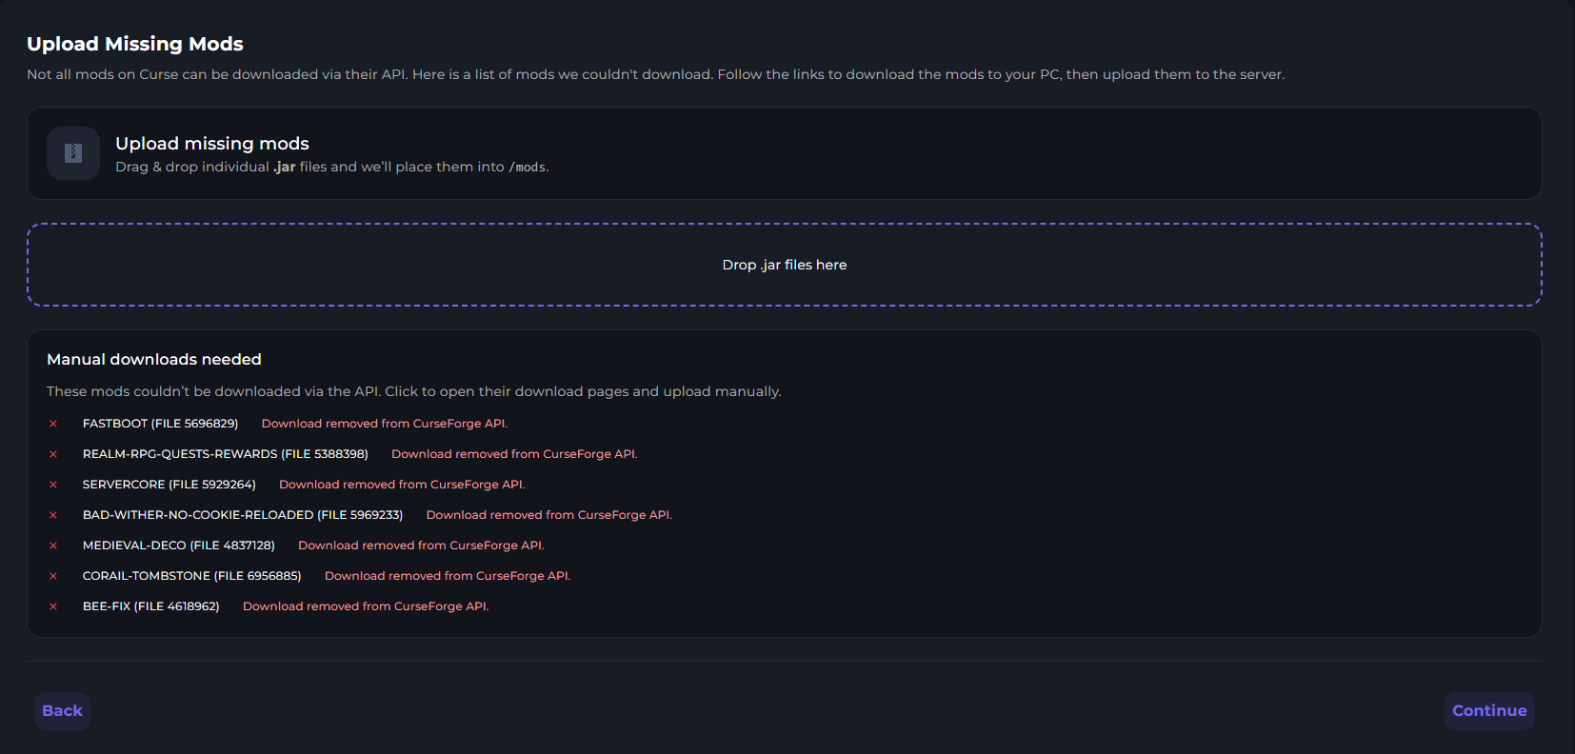Open REALM-RPG-QUESTS-REWARDS download page link
1575x754 pixels.
[x=225, y=454]
